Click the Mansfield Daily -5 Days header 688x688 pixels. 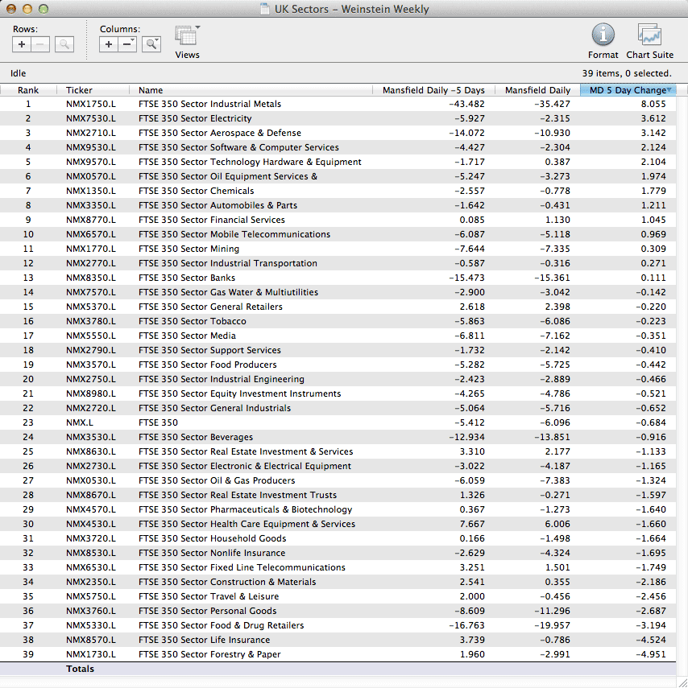click(x=433, y=90)
